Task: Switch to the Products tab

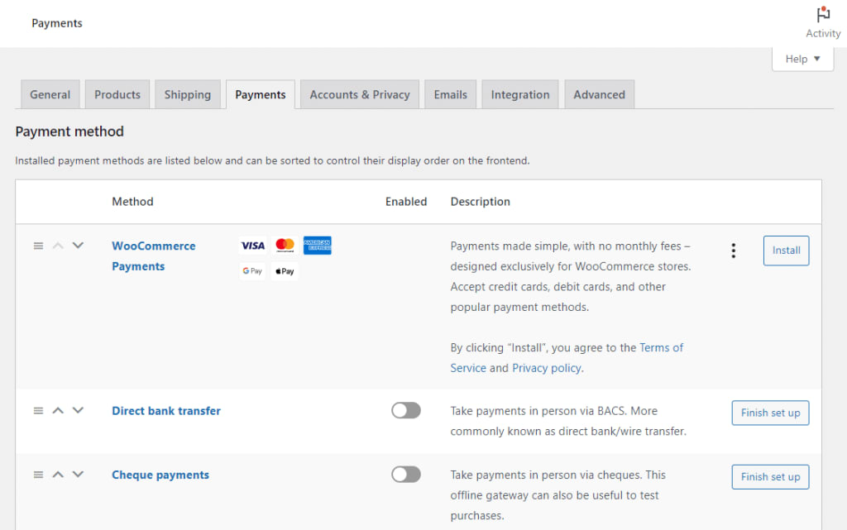Action: tap(117, 94)
